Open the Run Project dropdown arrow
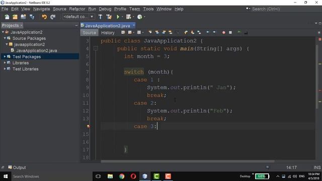The width and height of the screenshot is (322, 181). coord(122,17)
